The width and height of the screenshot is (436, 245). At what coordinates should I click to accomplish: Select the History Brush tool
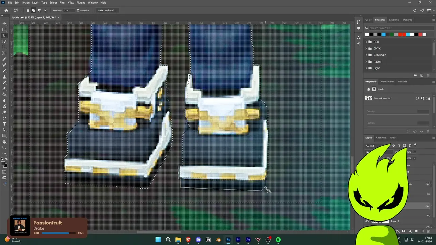tap(4, 82)
